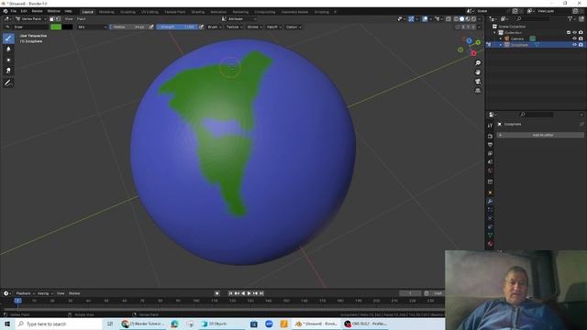Click the blue Z axis gizmo
The height and width of the screenshot is (330, 587).
pos(469,40)
